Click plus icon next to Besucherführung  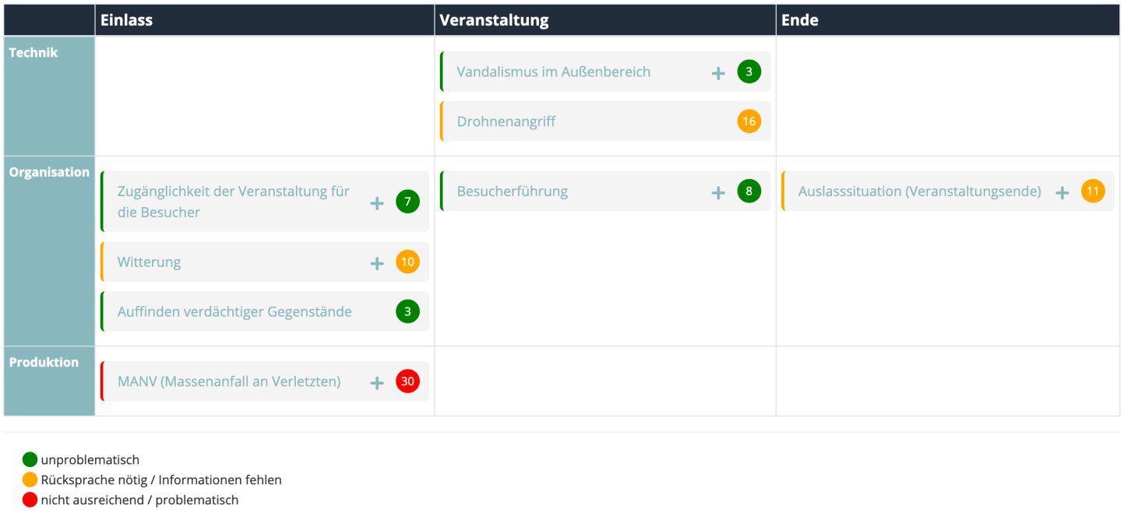tap(718, 192)
